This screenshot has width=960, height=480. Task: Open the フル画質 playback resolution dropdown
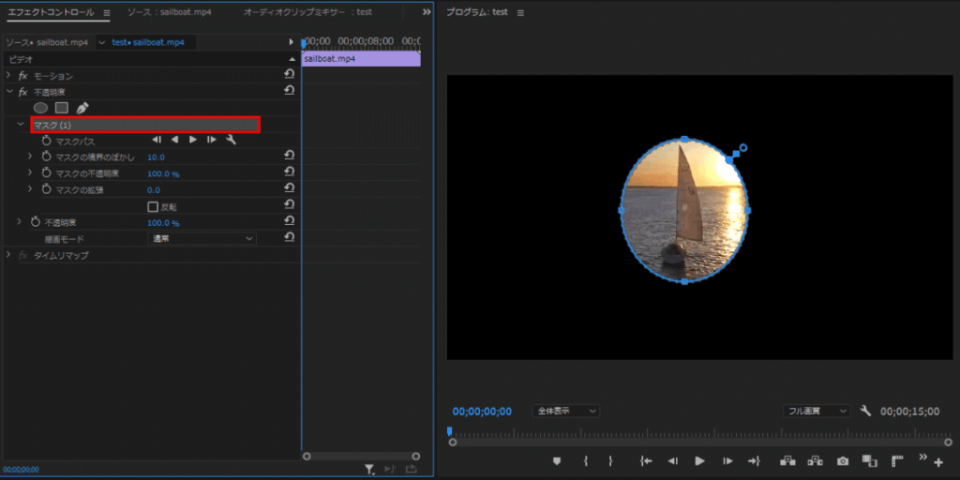816,411
